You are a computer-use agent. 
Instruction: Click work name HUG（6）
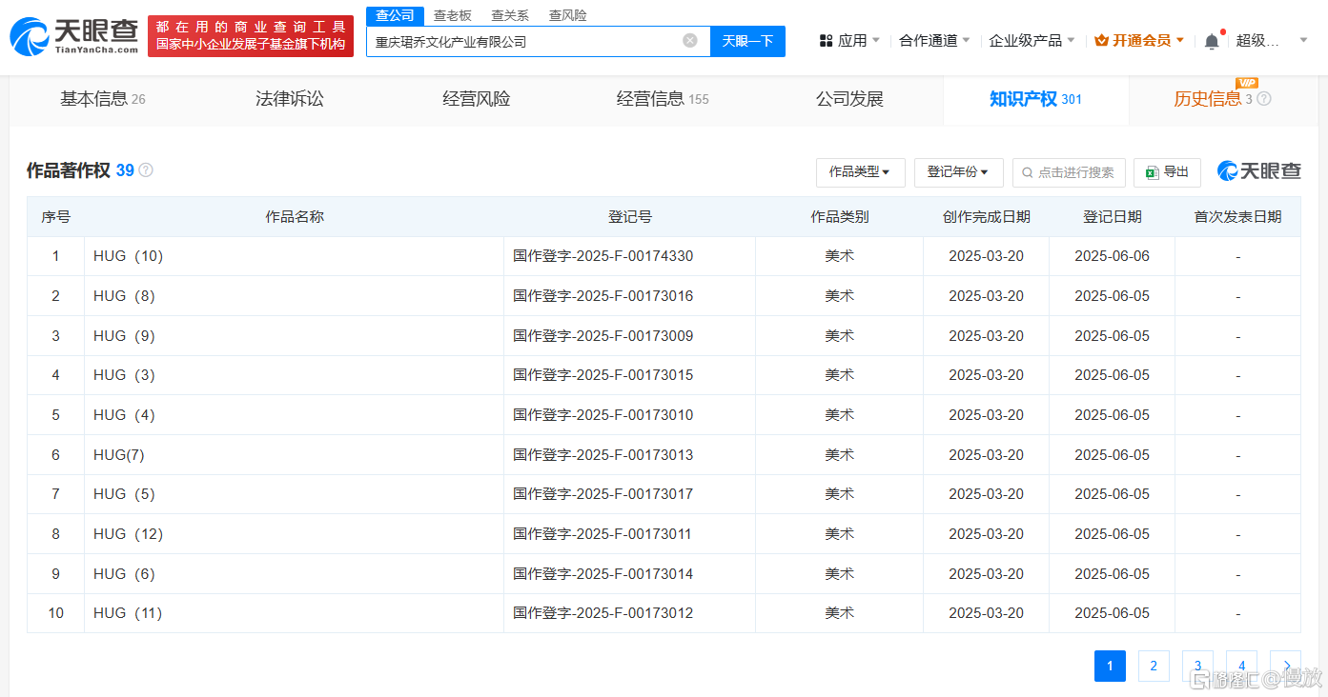pyautogui.click(x=124, y=574)
